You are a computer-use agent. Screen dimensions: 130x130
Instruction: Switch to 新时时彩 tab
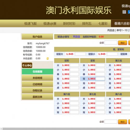point(69,23)
